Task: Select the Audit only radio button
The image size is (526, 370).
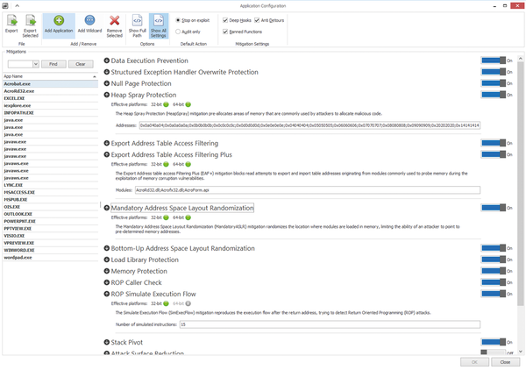Action: [x=181, y=29]
